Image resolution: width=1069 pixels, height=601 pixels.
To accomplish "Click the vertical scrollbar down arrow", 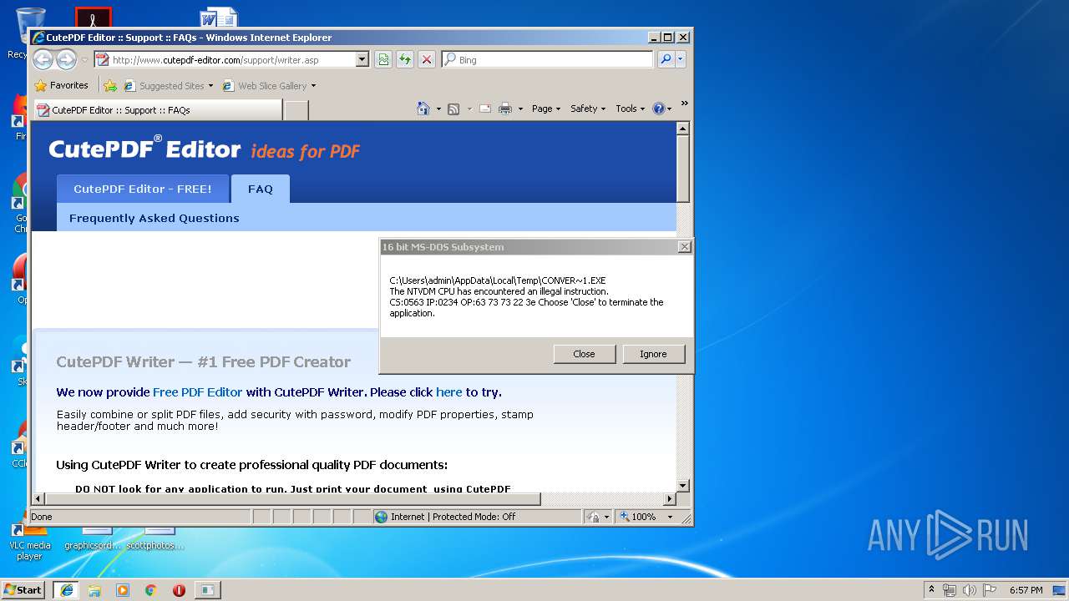I will [683, 485].
